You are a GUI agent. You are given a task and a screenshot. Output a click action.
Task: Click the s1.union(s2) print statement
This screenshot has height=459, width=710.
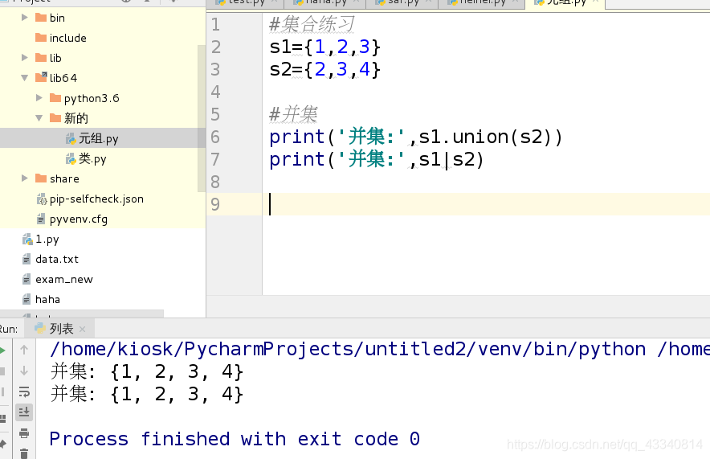tap(416, 137)
